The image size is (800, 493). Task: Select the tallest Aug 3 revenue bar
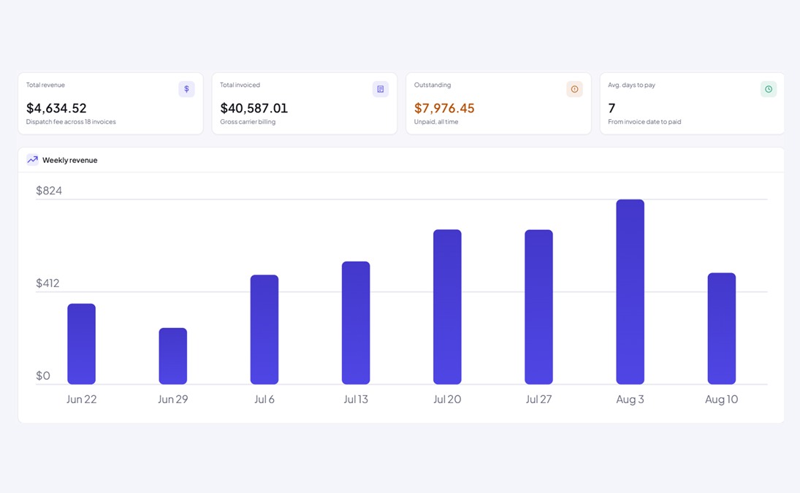[x=630, y=291]
